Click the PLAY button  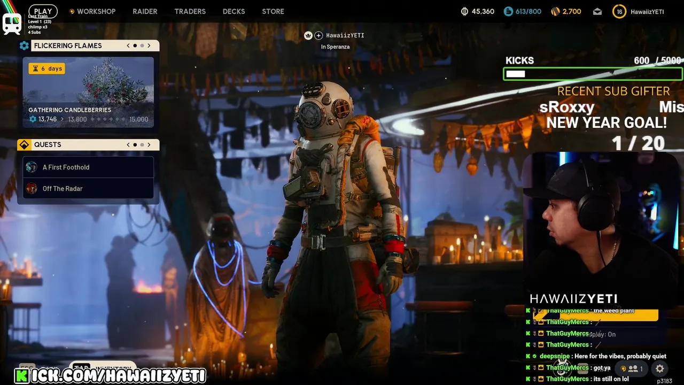(43, 11)
